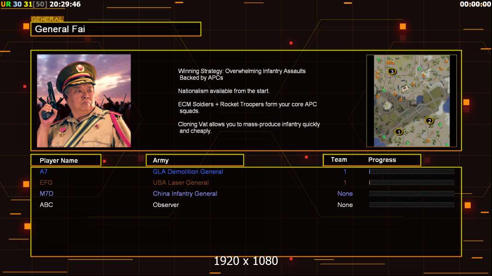Viewport: 492px width, 276px height.
Task: Select start position 1 on the map
Action: point(398,132)
